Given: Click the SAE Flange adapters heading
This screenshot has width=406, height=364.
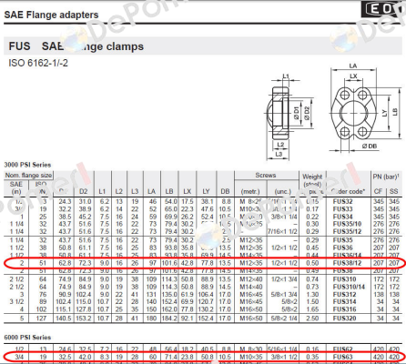Looking at the screenshot, I should [x=51, y=15].
